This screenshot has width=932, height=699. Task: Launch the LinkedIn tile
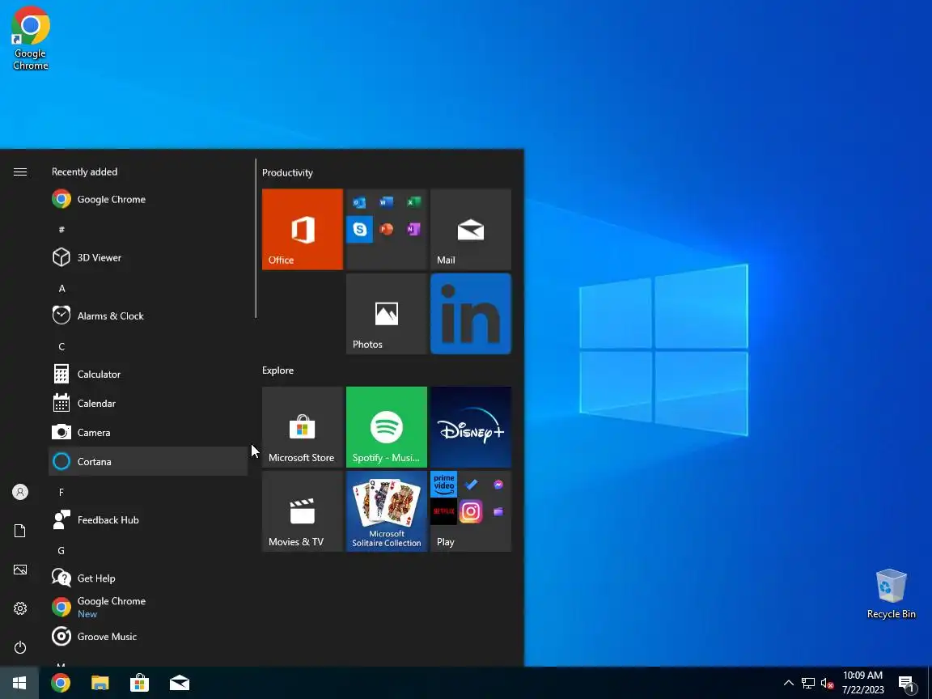(470, 313)
